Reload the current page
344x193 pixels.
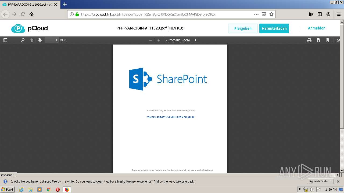pyautogui.click(x=23, y=14)
